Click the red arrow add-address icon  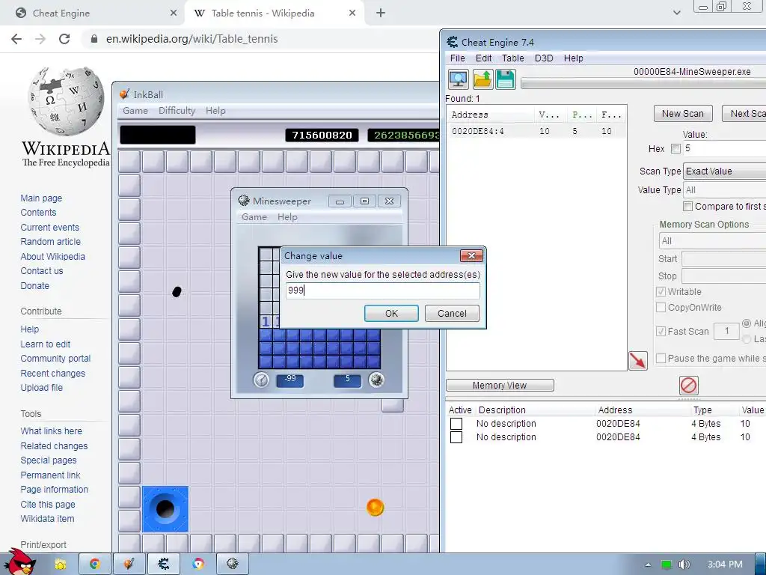pos(638,361)
